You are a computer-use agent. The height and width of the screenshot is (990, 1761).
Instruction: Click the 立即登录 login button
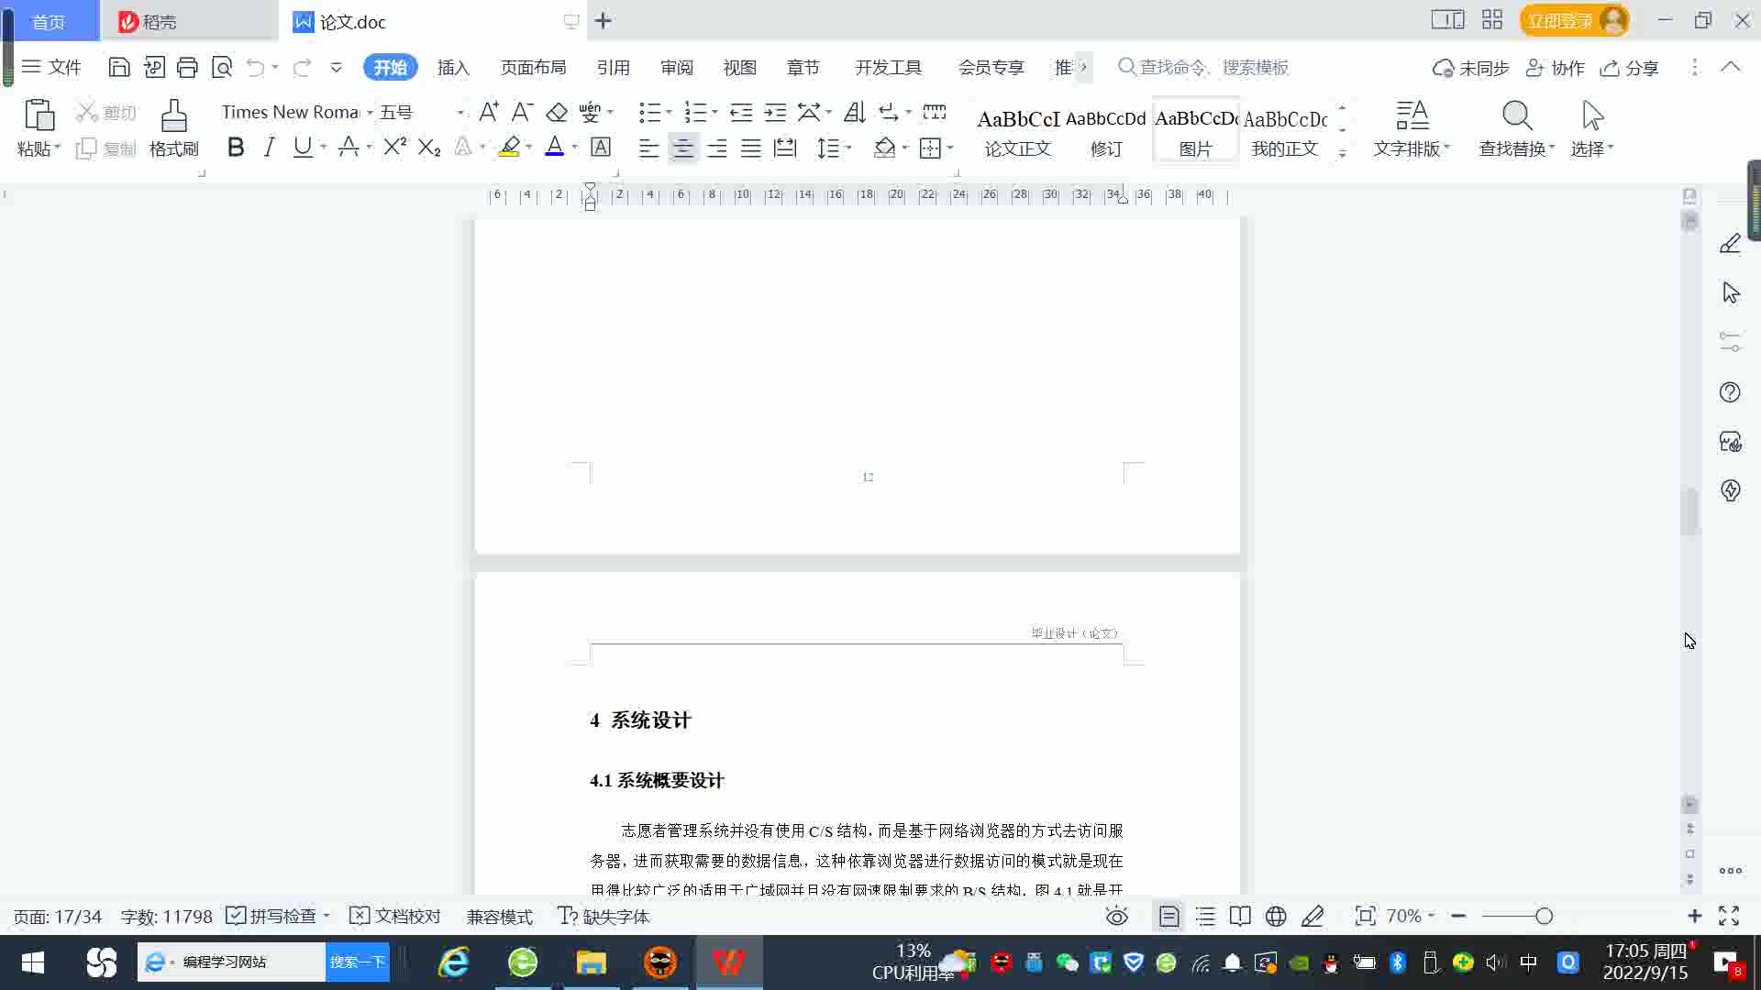click(x=1559, y=20)
